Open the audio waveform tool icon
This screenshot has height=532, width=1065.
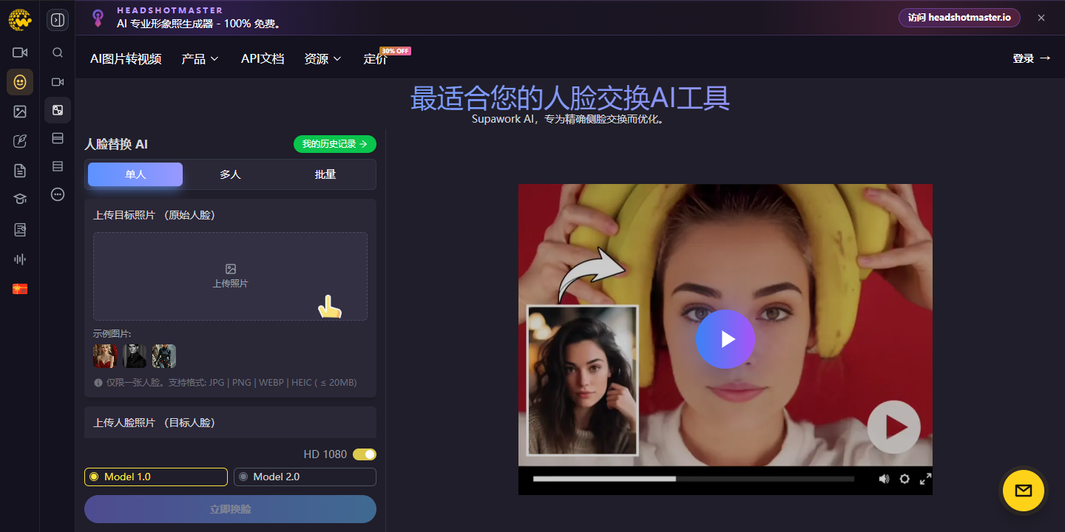pyautogui.click(x=20, y=259)
